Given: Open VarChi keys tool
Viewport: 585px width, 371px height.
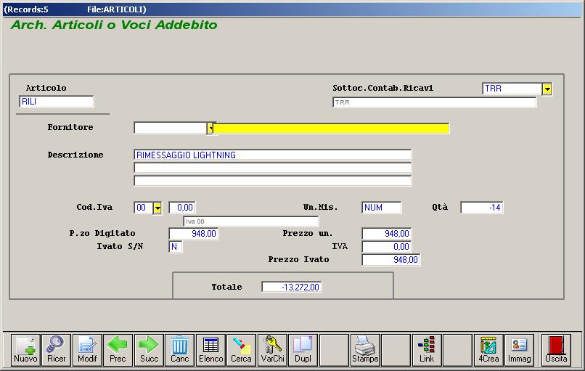Looking at the screenshot, I should (x=272, y=350).
